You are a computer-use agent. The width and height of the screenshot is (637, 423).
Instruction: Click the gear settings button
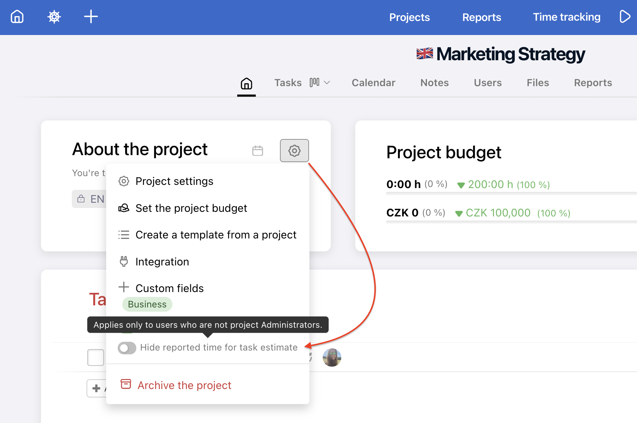point(294,151)
